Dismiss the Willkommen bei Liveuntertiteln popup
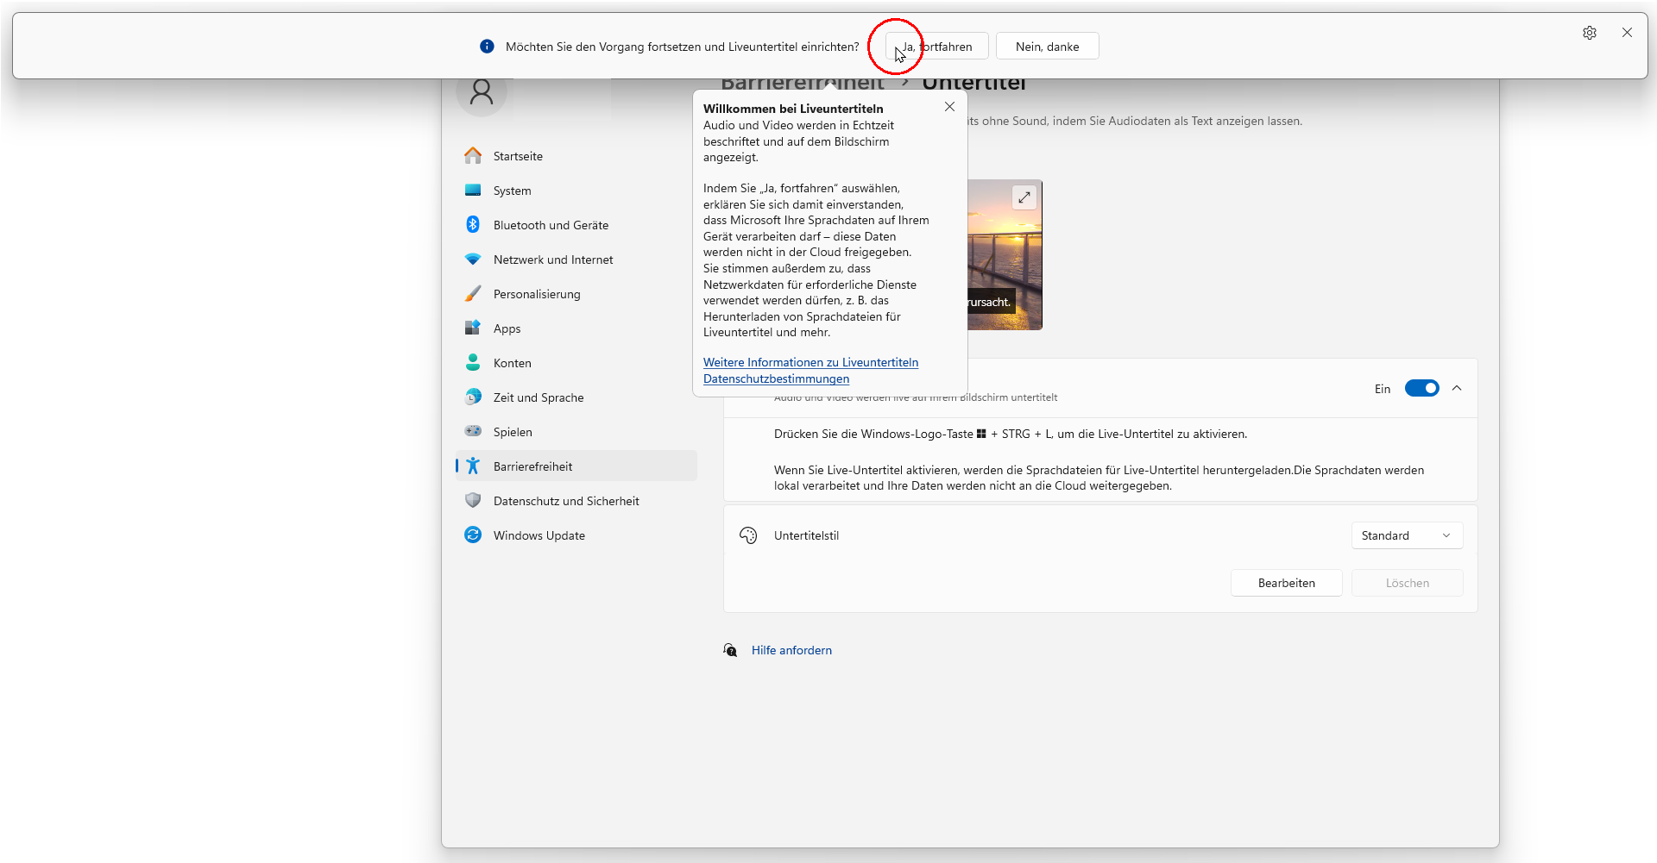 click(x=949, y=107)
